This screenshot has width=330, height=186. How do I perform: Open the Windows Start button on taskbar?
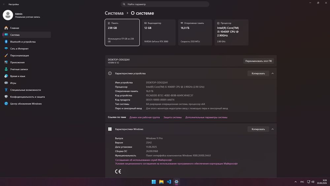pos(154,182)
